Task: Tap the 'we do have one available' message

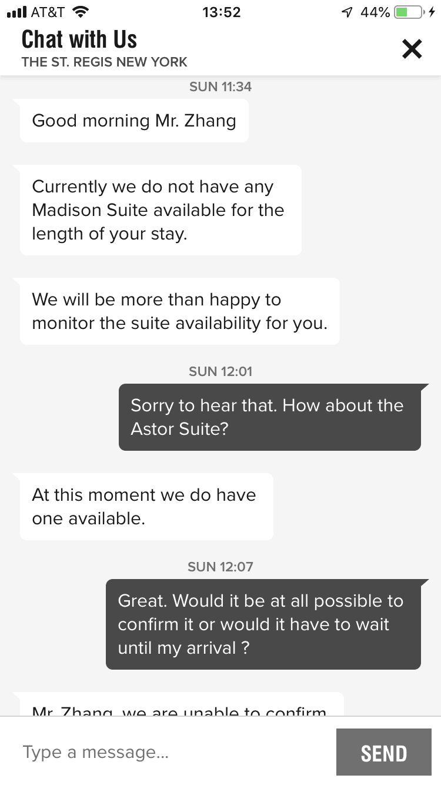Action: [x=146, y=507]
